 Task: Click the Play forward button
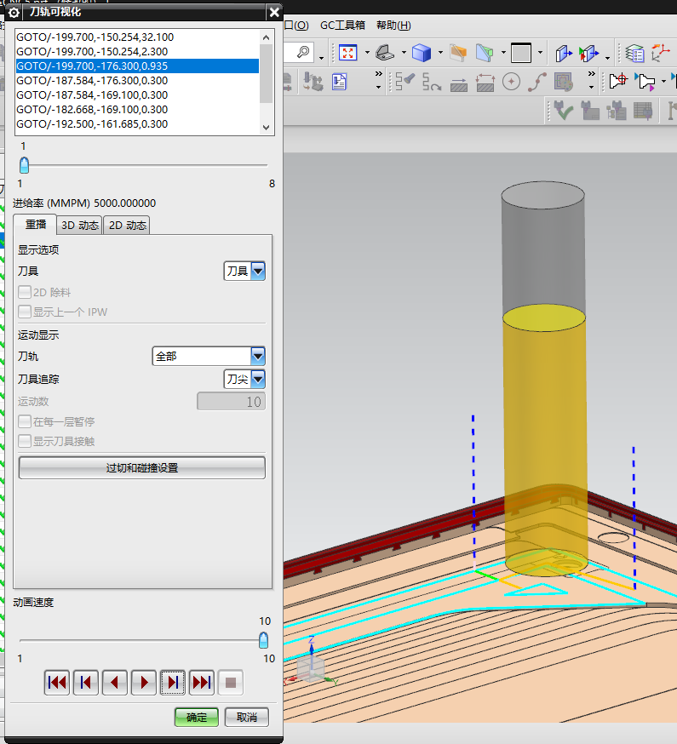[144, 682]
